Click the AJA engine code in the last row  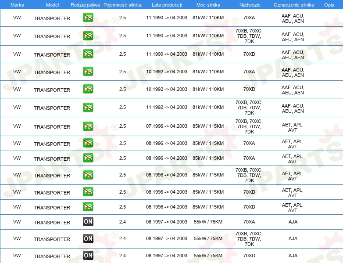(x=293, y=256)
